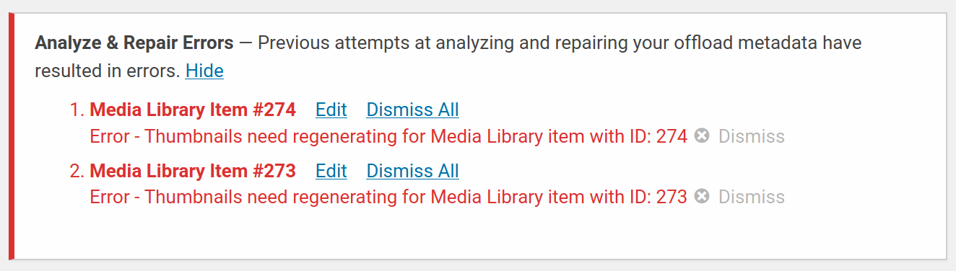Select Dismiss All beside Item #274

coord(413,110)
